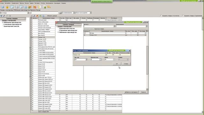Click the document with green arrow toolbar icon
Viewport: 204px width, 115px height.
pos(44,7)
